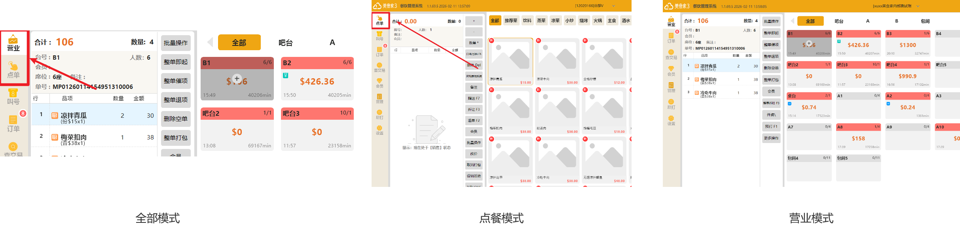Switch to the 烧烤 category tab
This screenshot has width=960, height=226.
(x=583, y=21)
